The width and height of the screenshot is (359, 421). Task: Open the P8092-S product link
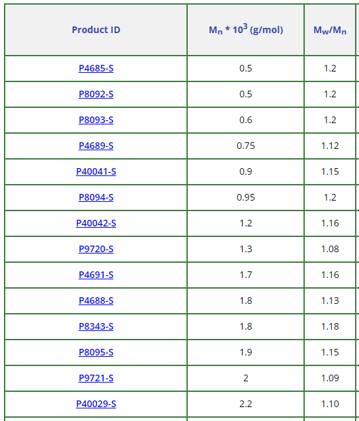96,94
